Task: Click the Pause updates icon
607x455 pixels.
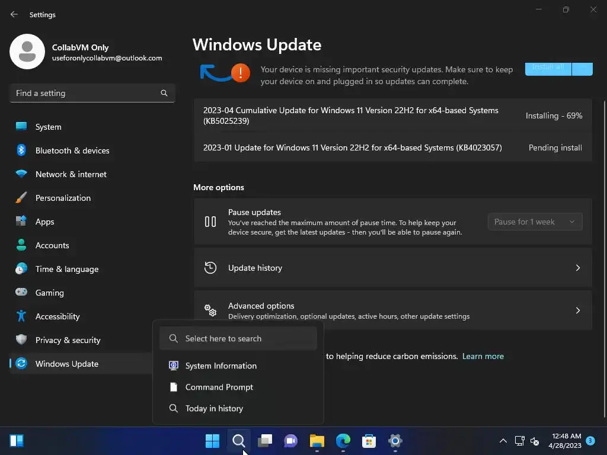Action: (210, 222)
